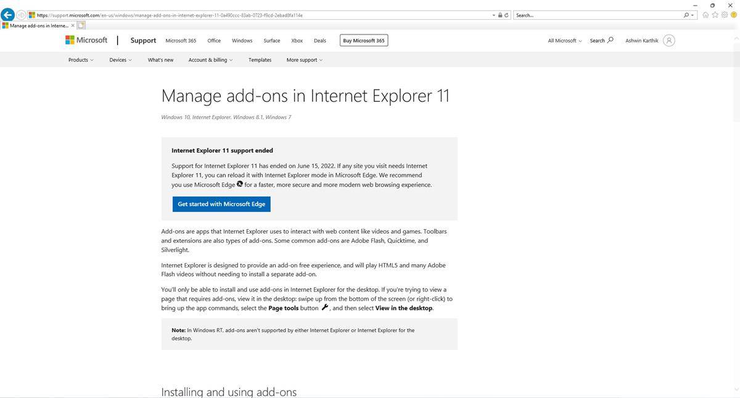Click the Microsoft logo in the header
Viewport: 740px width, 398px height.
tap(86, 40)
